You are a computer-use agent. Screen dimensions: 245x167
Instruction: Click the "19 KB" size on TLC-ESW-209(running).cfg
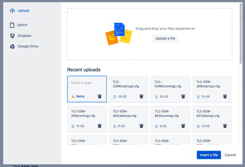tap(80, 126)
